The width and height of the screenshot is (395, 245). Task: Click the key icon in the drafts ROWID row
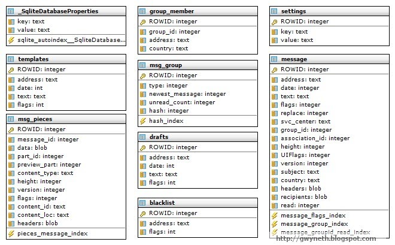[143, 148]
